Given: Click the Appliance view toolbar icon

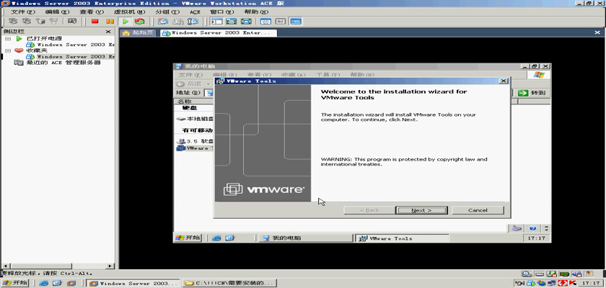Looking at the screenshot, I should 281,22.
